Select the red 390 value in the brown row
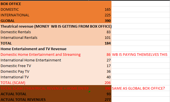Image resolution: width=170 pixels, height=102 pixels. point(107,88)
